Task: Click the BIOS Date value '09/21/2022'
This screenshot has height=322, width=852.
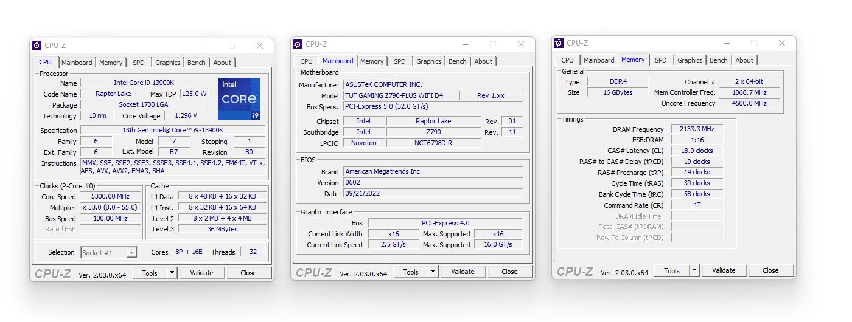Action: click(433, 193)
